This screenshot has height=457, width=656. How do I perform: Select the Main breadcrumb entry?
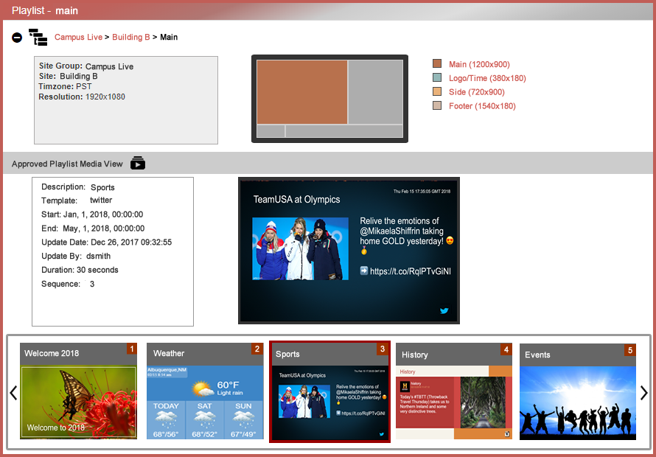pyautogui.click(x=169, y=38)
